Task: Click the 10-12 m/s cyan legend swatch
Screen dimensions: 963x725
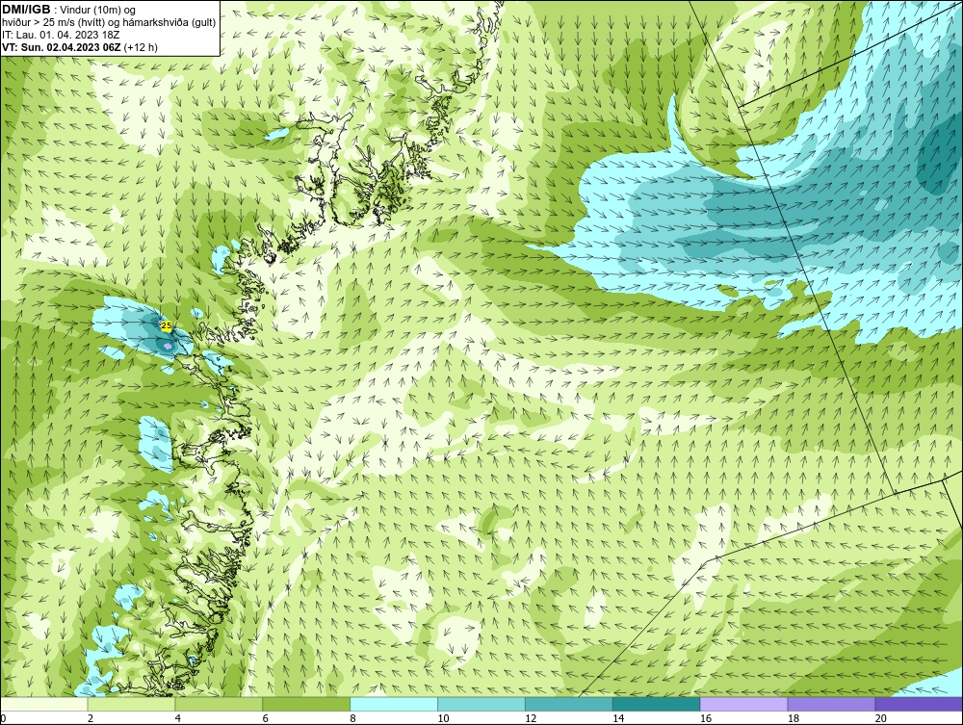Action: [x=481, y=704]
